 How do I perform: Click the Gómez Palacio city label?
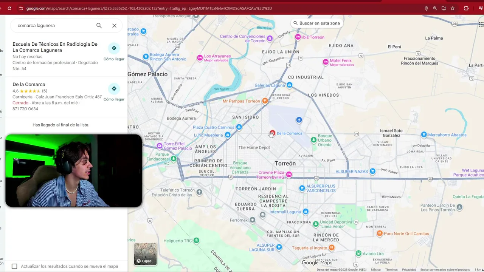tap(147, 74)
